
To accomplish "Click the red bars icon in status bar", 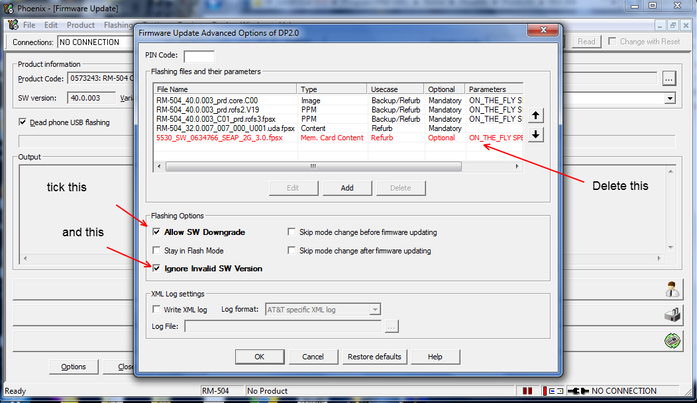I will [x=527, y=391].
